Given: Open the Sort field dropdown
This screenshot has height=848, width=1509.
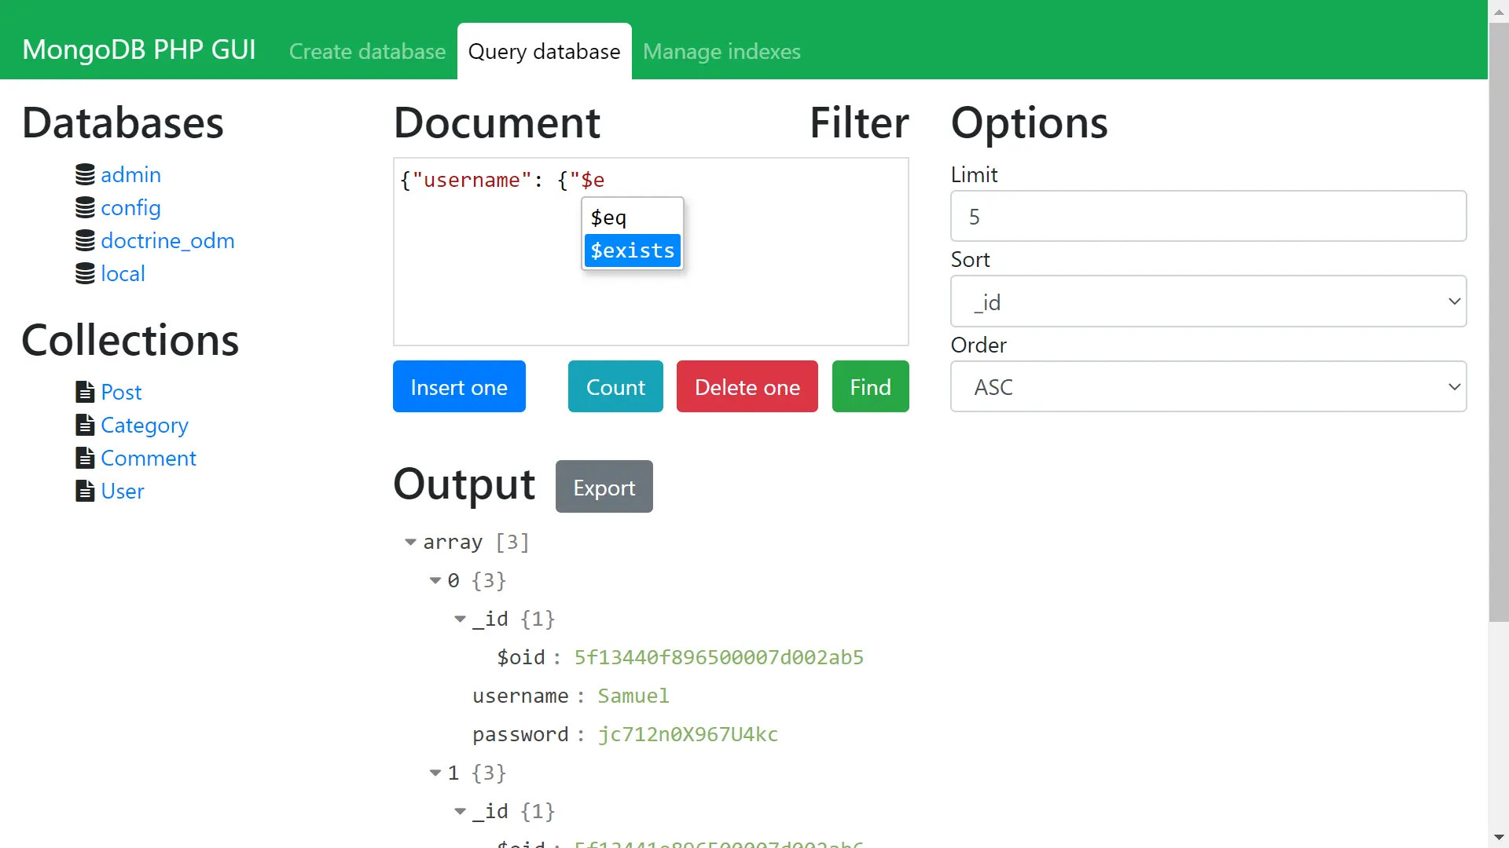Looking at the screenshot, I should [x=1208, y=301].
